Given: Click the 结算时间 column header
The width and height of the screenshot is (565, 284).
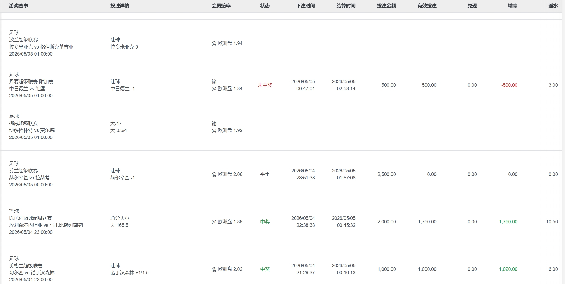Looking at the screenshot, I should (346, 6).
